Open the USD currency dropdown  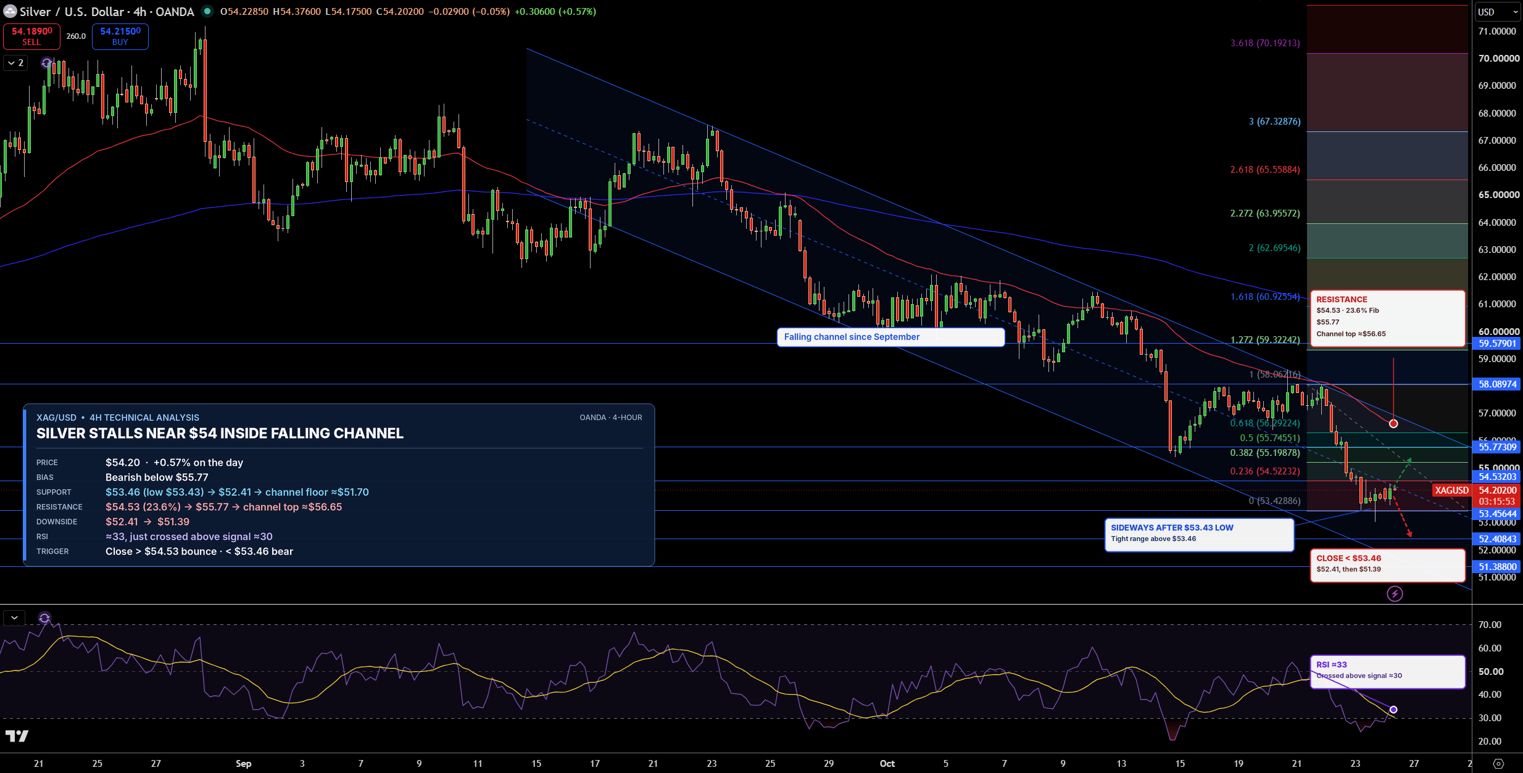point(1497,12)
